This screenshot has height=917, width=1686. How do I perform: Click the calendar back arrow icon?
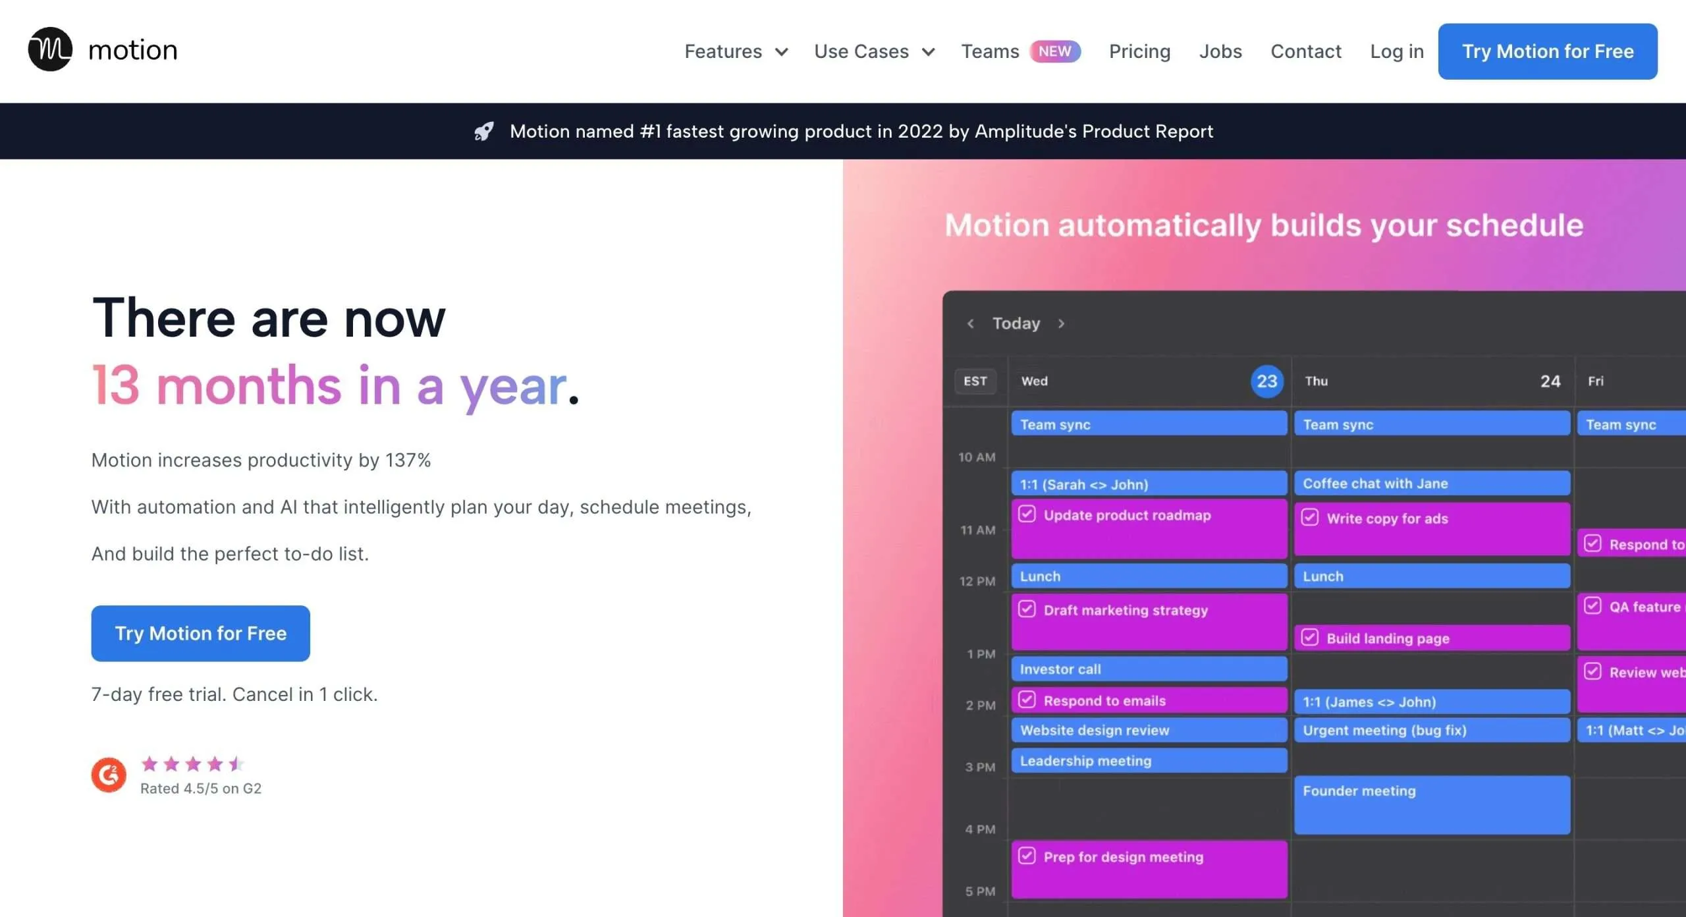971,324
